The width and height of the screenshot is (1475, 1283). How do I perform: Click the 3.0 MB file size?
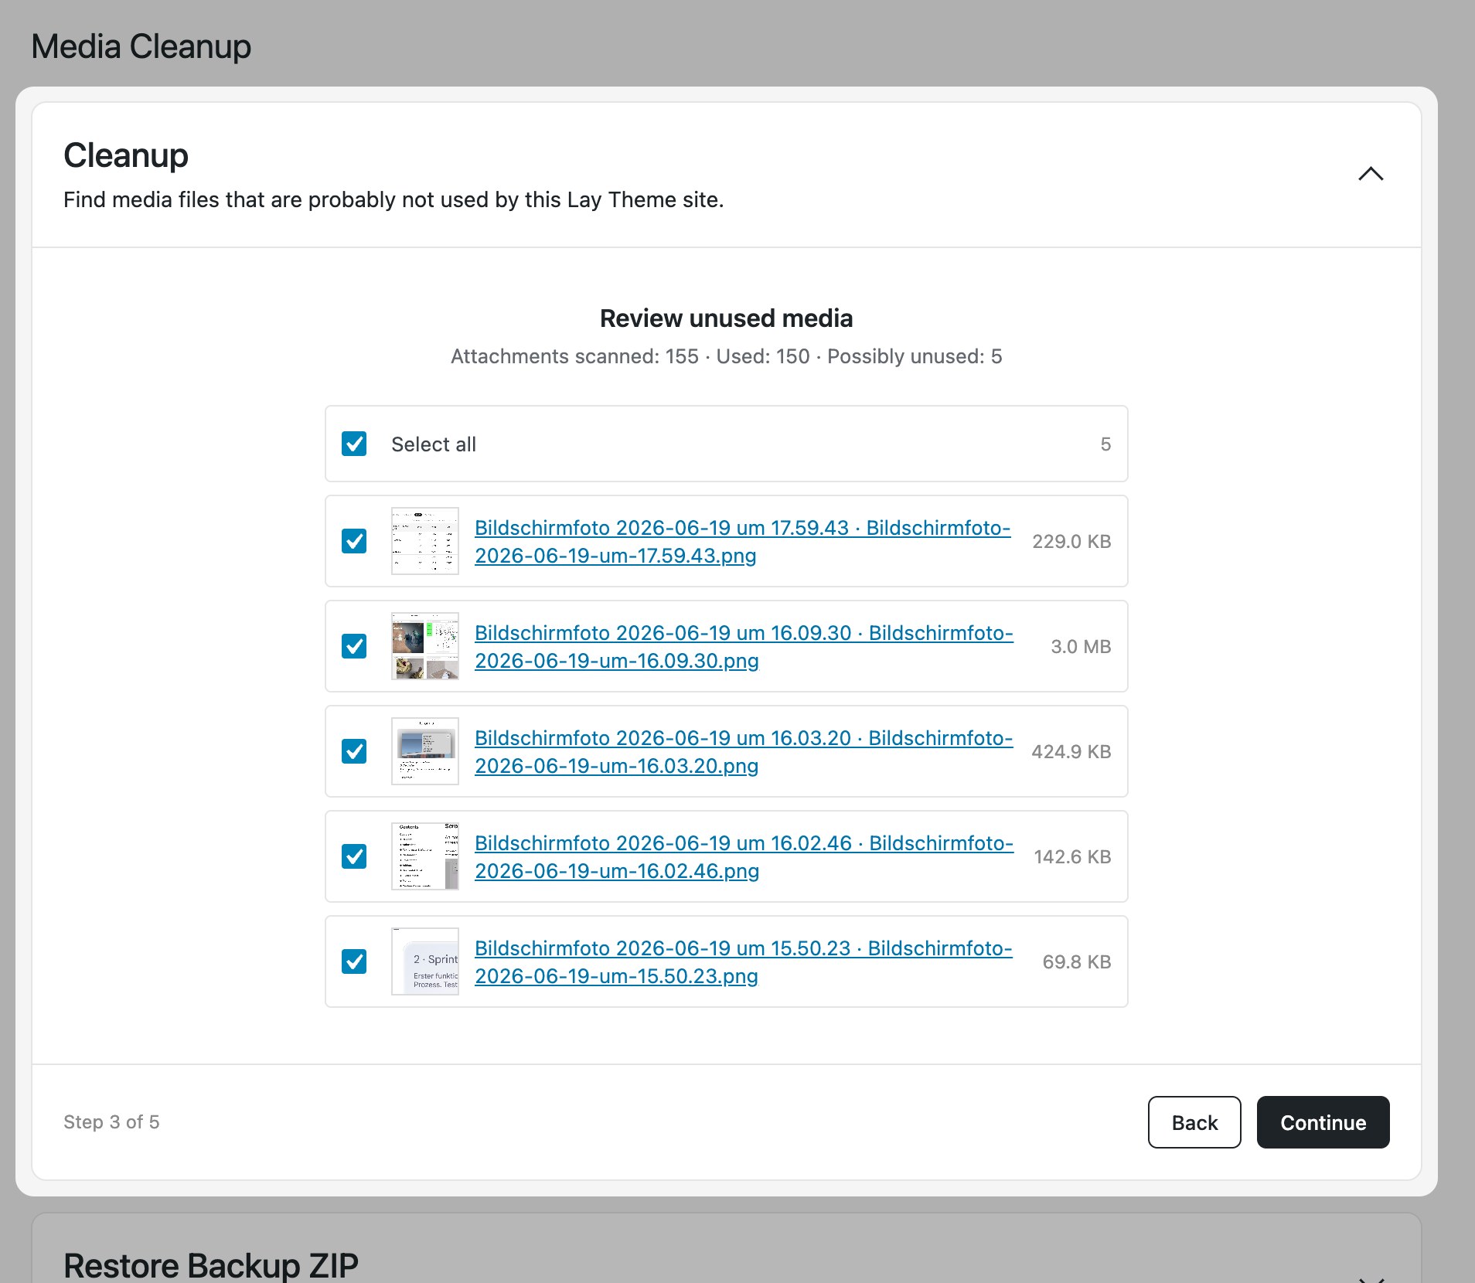1081,646
